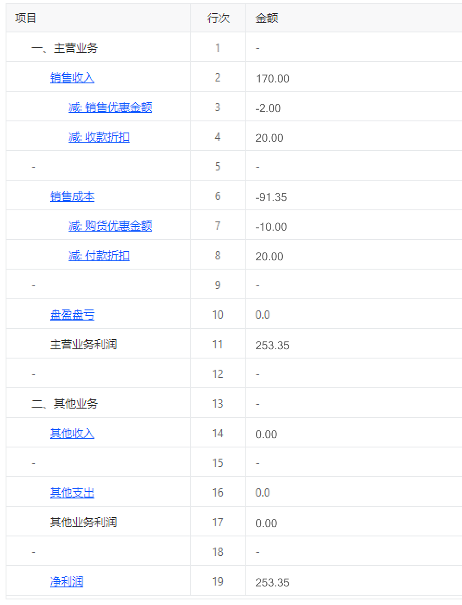Screen dimensions: 462x605
Task: Click the 其他收入 hyperlink
Action: tap(72, 434)
